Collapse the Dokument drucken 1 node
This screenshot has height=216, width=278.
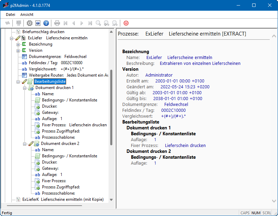click(x=24, y=88)
